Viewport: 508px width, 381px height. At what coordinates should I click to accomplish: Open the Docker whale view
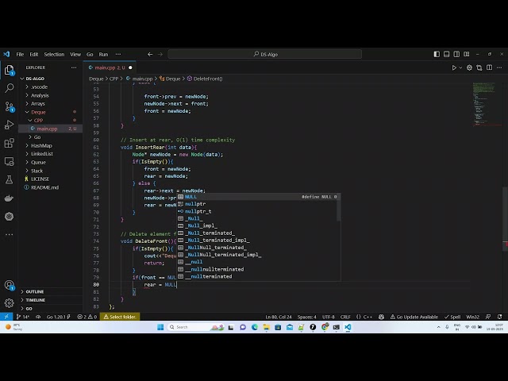coord(9,198)
